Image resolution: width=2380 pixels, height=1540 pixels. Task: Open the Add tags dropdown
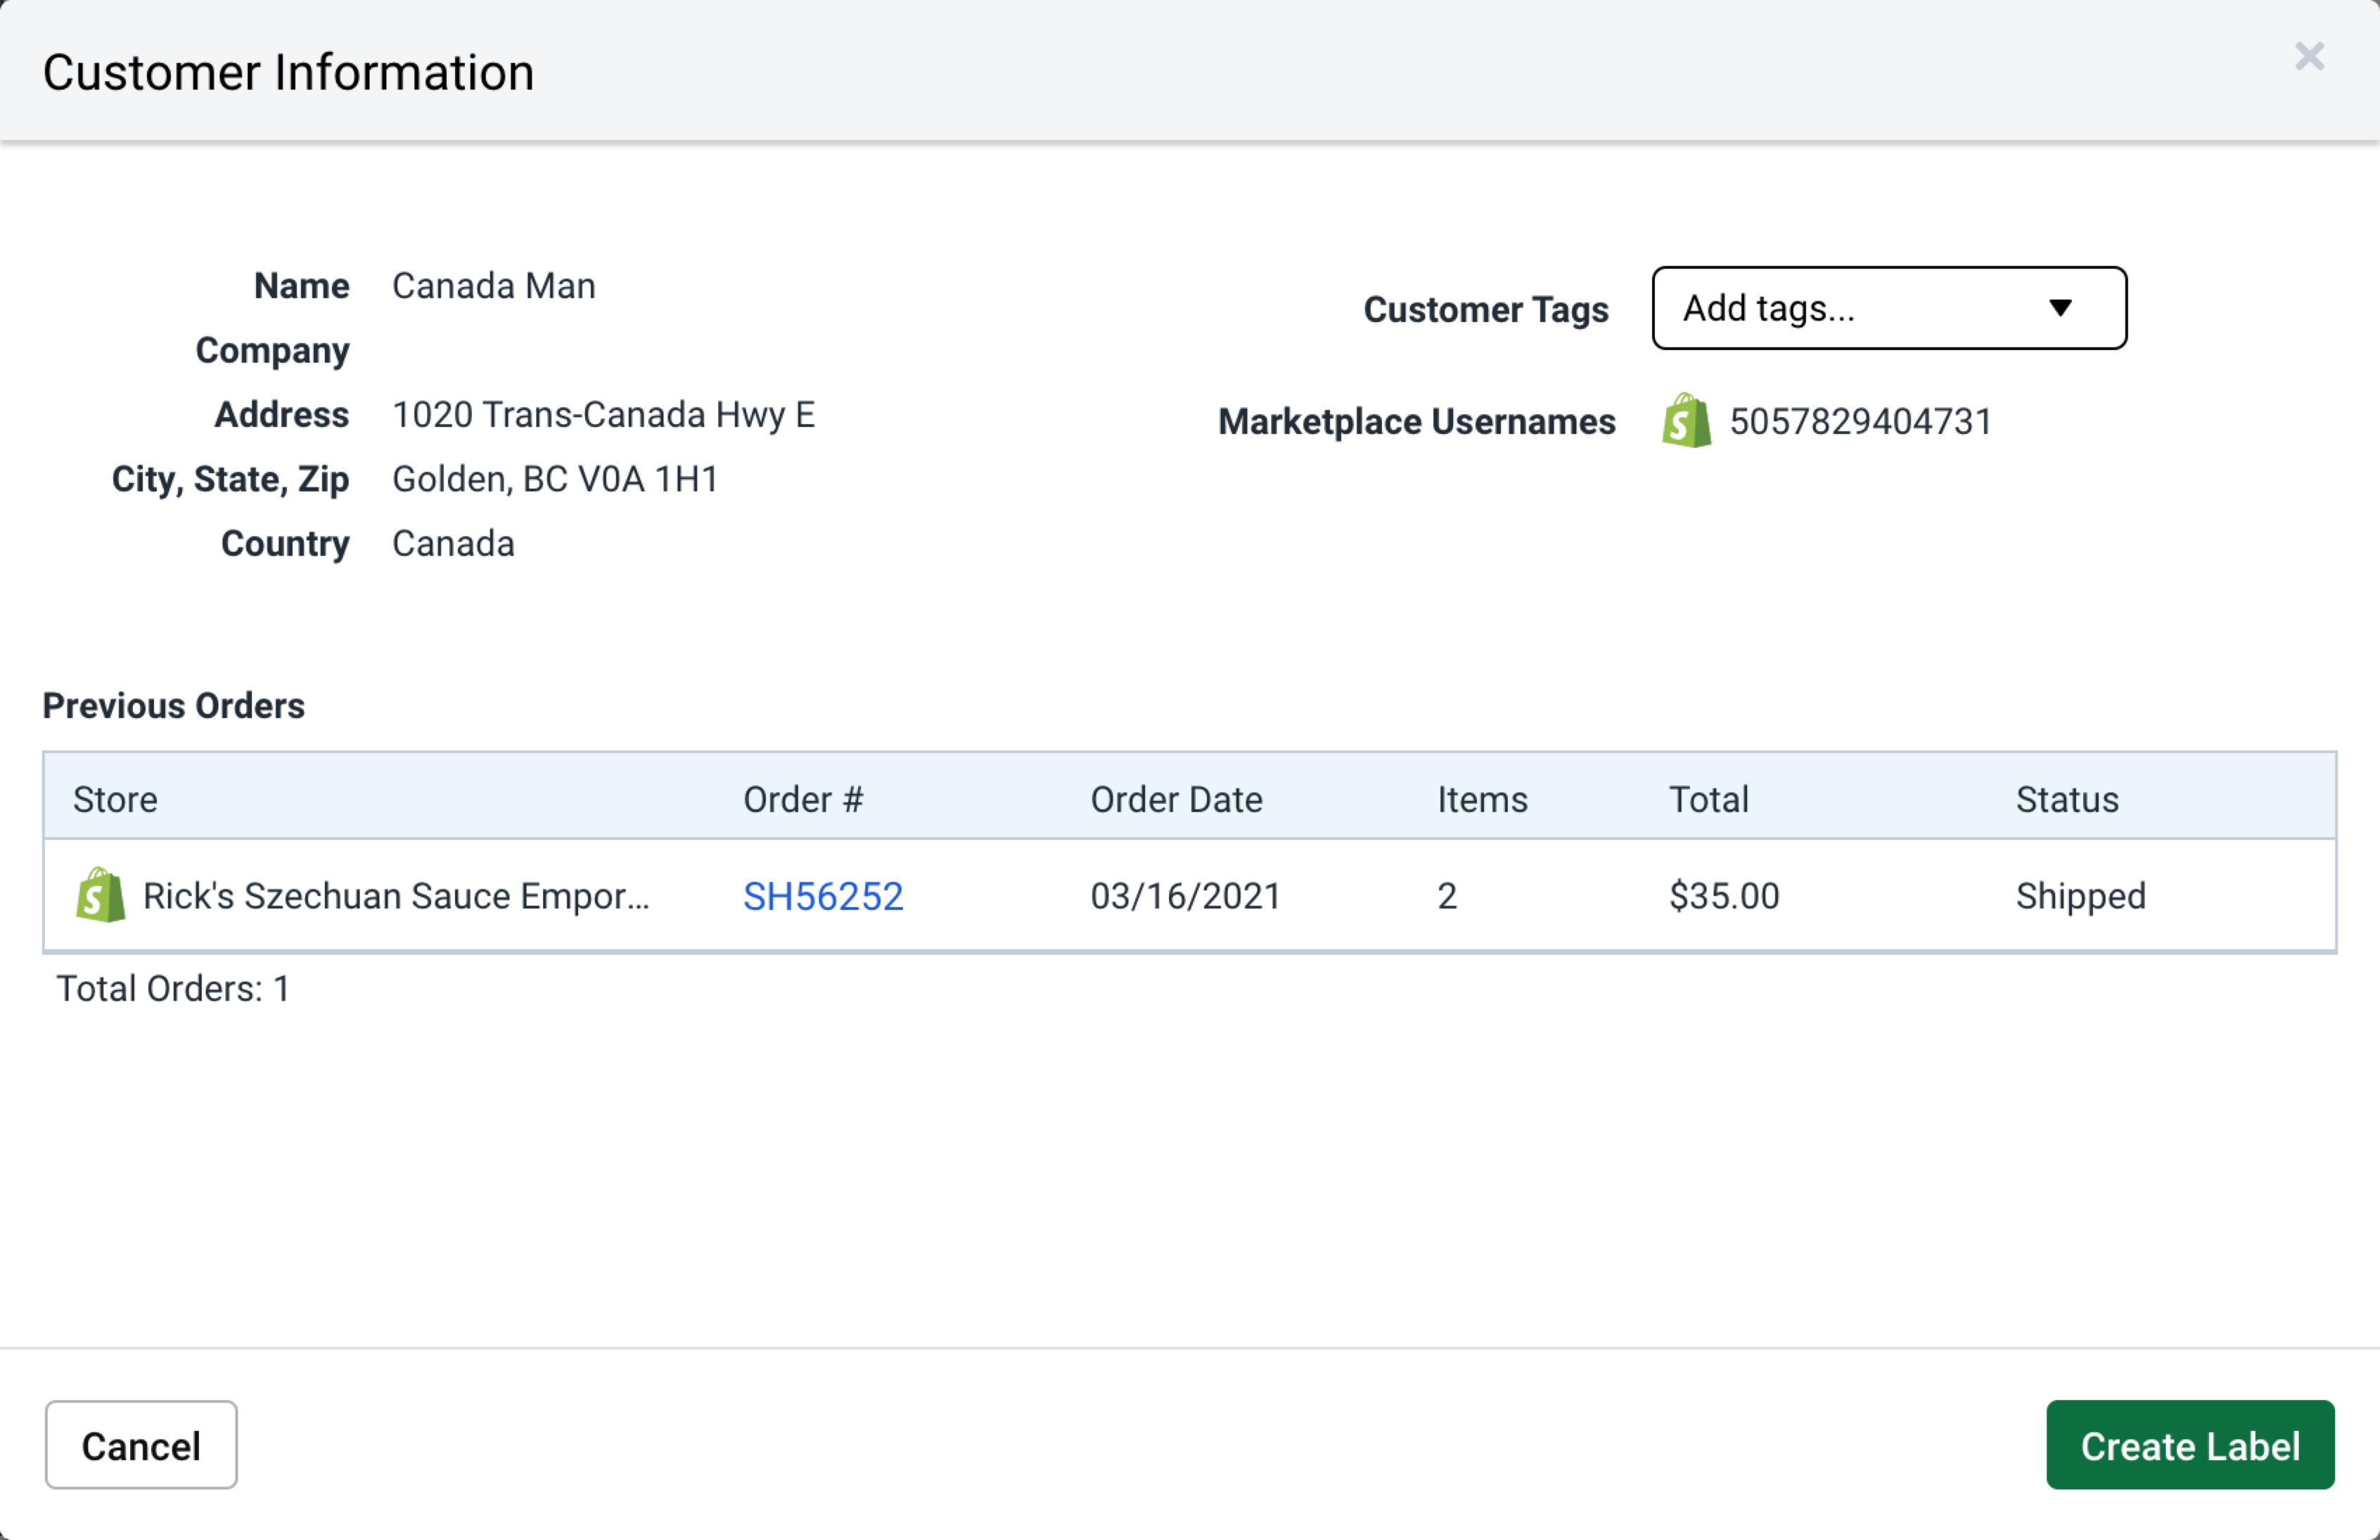click(x=1888, y=308)
